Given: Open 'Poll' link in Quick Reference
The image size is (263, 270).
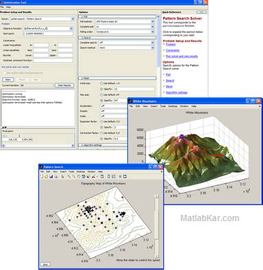Looking at the screenshot, I should pyautogui.click(x=168, y=74).
